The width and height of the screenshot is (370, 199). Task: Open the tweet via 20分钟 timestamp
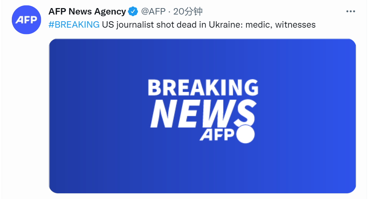[188, 11]
